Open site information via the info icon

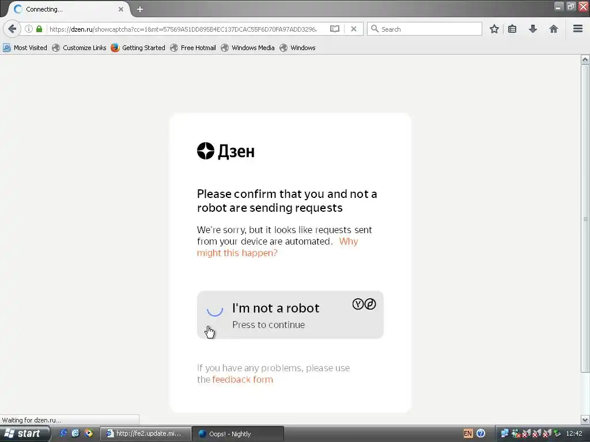click(x=29, y=29)
